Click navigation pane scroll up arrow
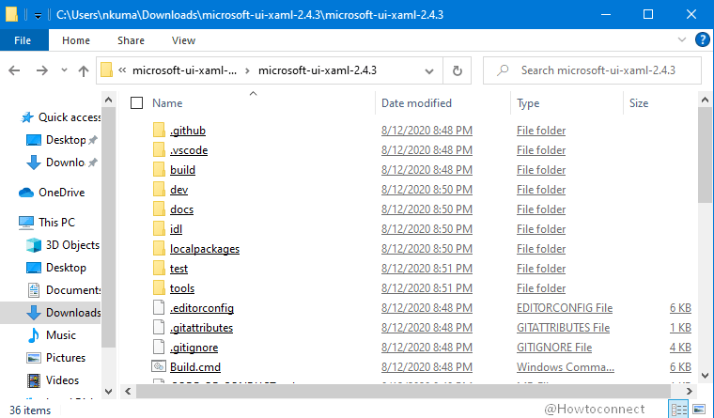 point(108,100)
